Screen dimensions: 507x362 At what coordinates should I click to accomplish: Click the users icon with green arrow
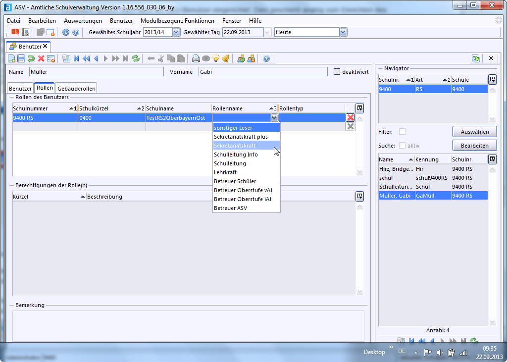241,58
